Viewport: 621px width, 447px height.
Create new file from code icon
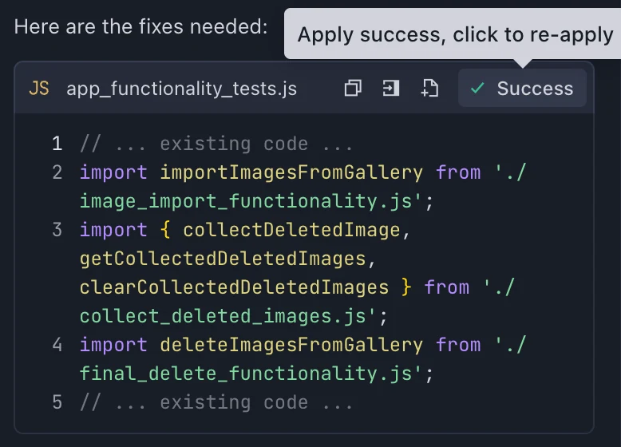(x=429, y=88)
